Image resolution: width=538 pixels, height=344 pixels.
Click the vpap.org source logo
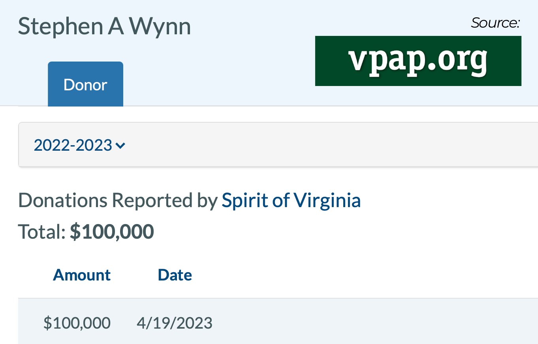coord(418,61)
